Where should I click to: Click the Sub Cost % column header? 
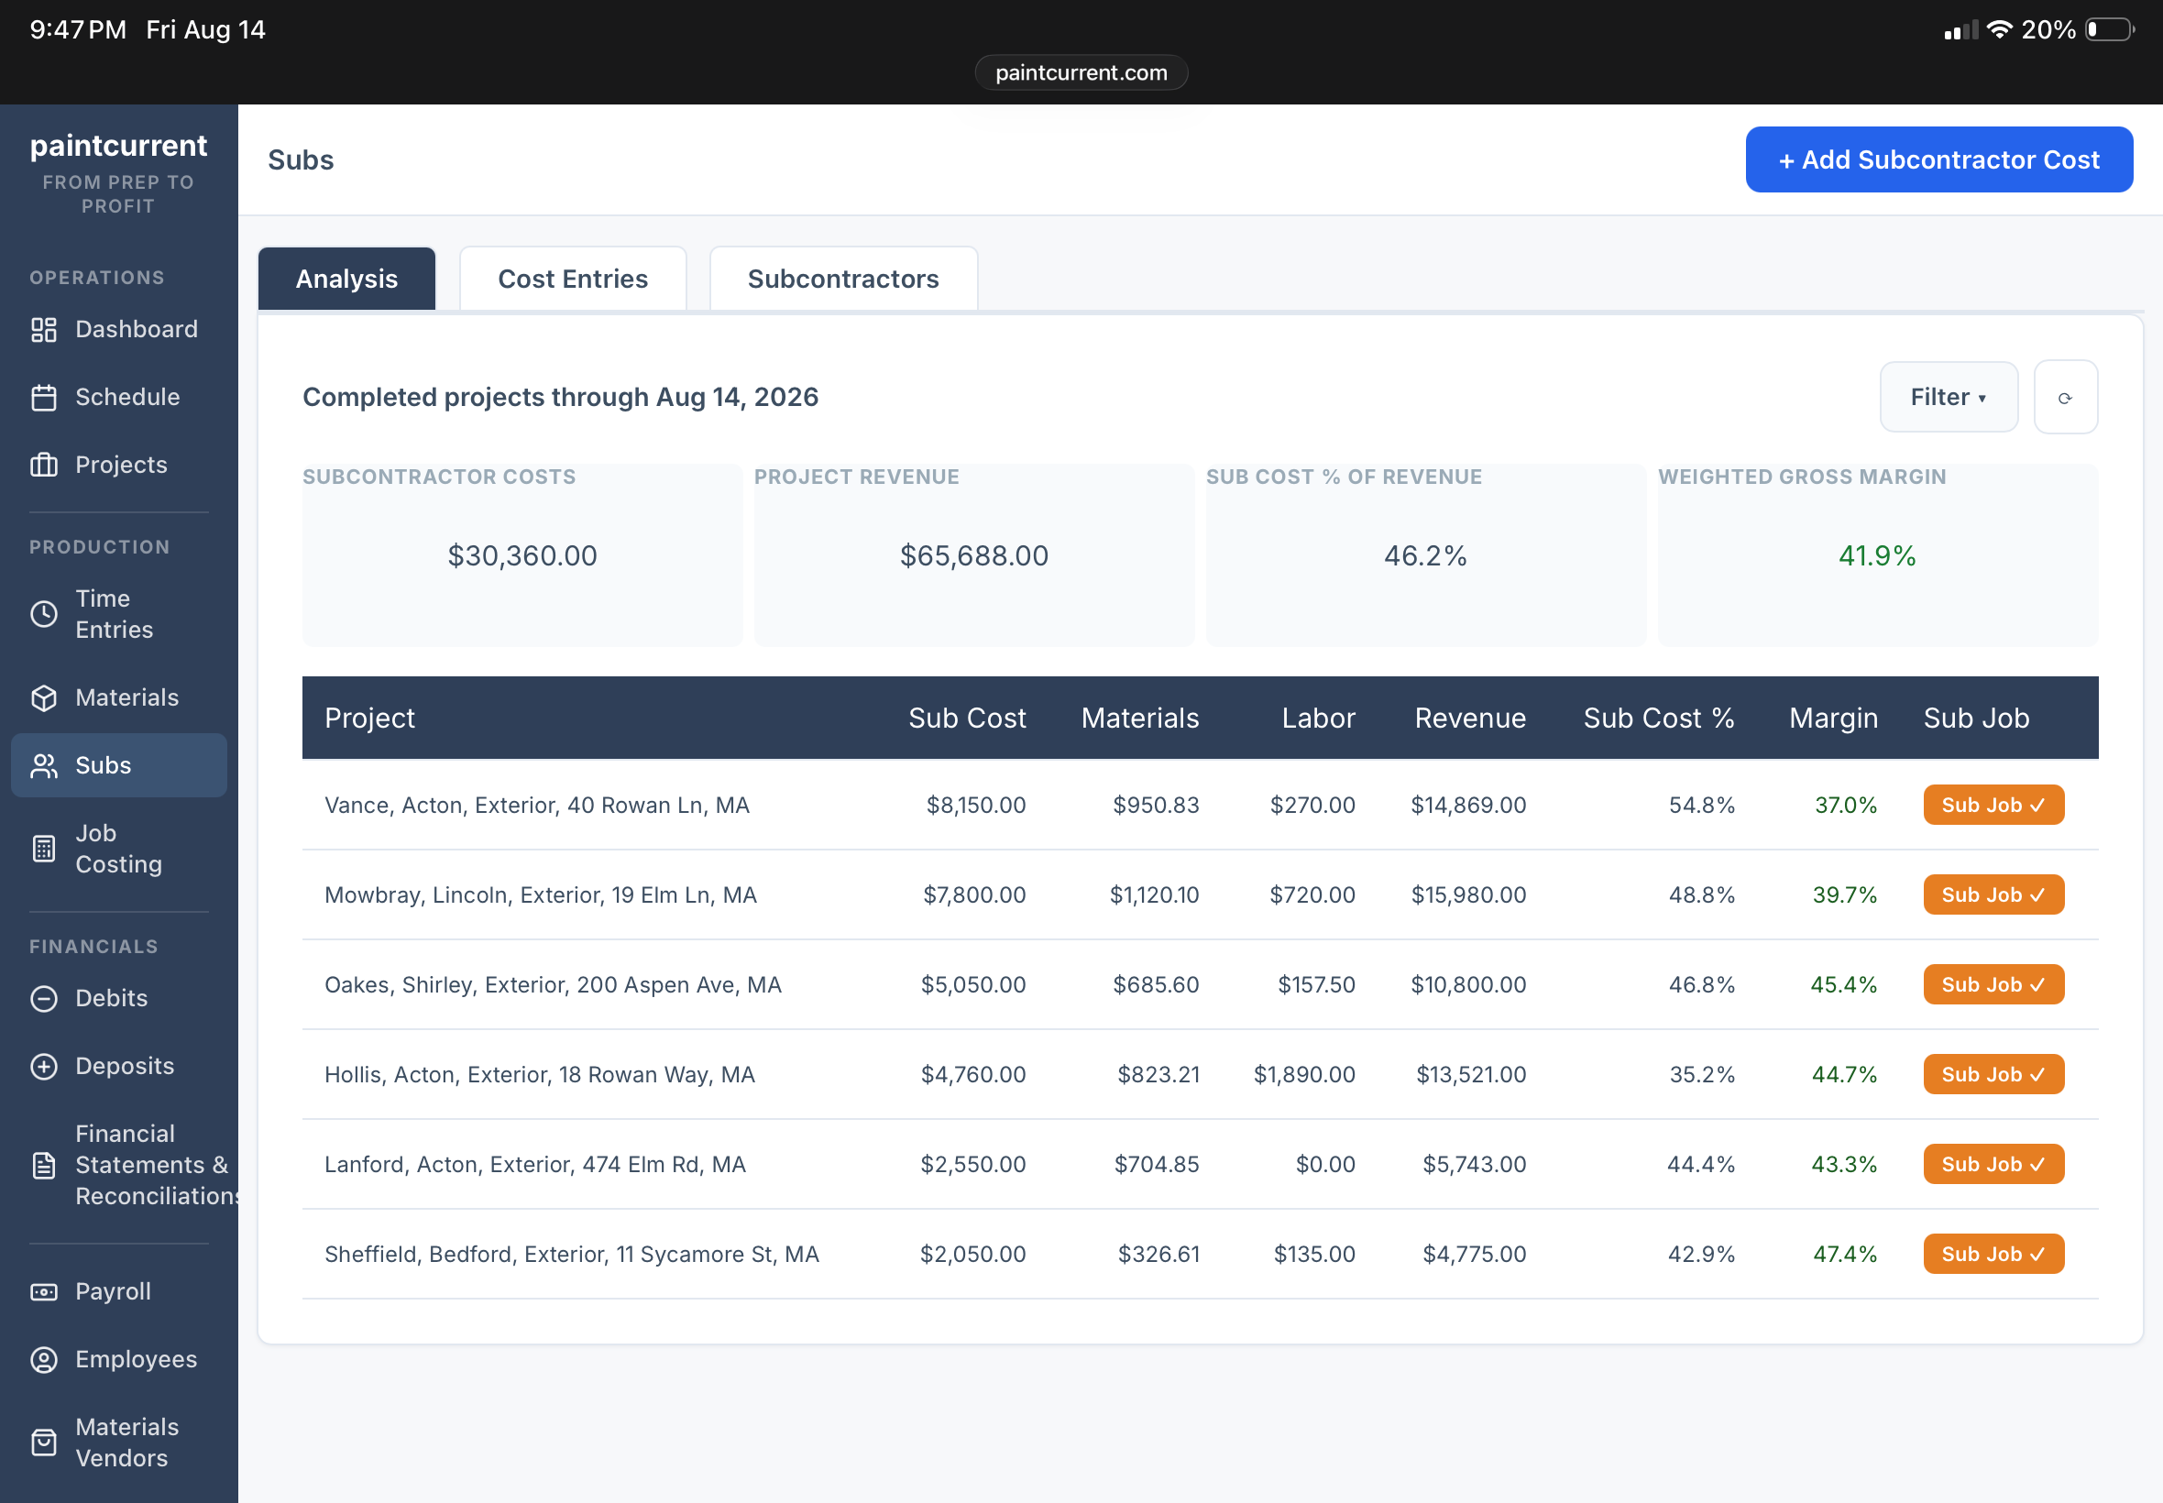(x=1658, y=719)
